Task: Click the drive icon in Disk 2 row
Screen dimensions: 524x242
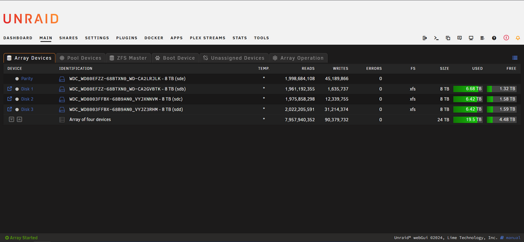Action: click(62, 100)
